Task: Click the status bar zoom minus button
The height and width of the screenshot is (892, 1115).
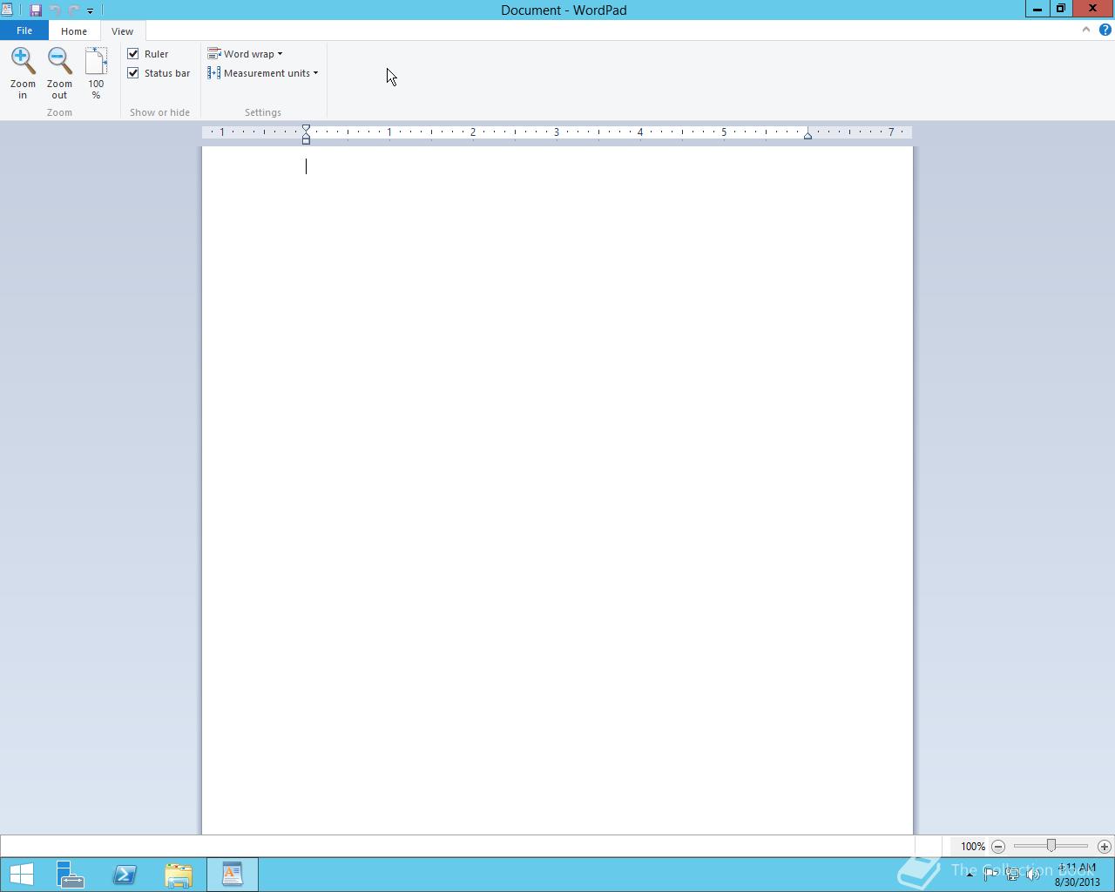Action: coord(998,847)
